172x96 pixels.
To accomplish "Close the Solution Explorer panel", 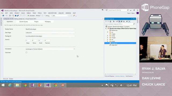I will (135, 19).
